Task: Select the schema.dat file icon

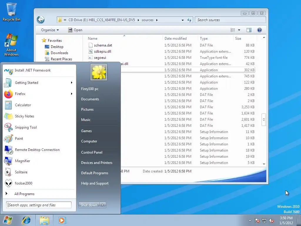Action: (x=91, y=45)
